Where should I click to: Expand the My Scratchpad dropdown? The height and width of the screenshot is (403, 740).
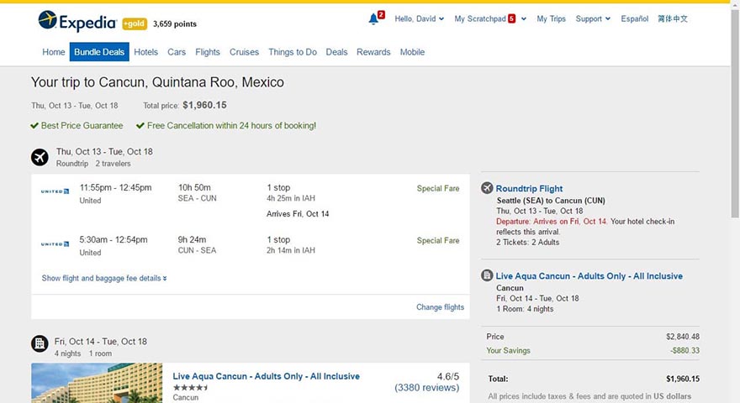490,18
